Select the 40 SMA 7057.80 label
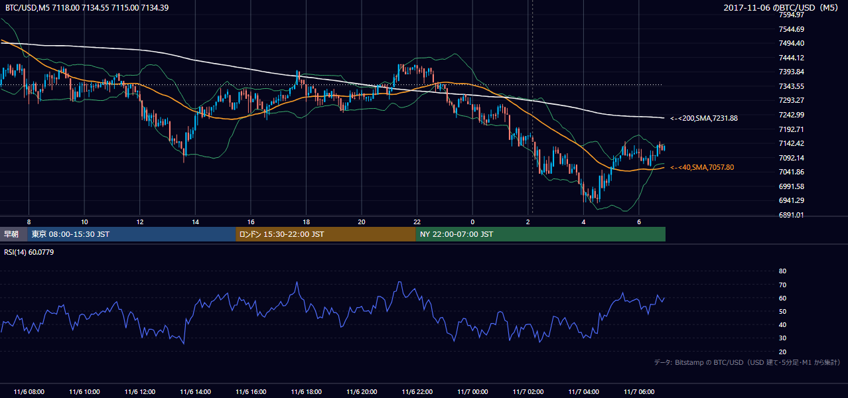848x398 pixels. [x=702, y=168]
